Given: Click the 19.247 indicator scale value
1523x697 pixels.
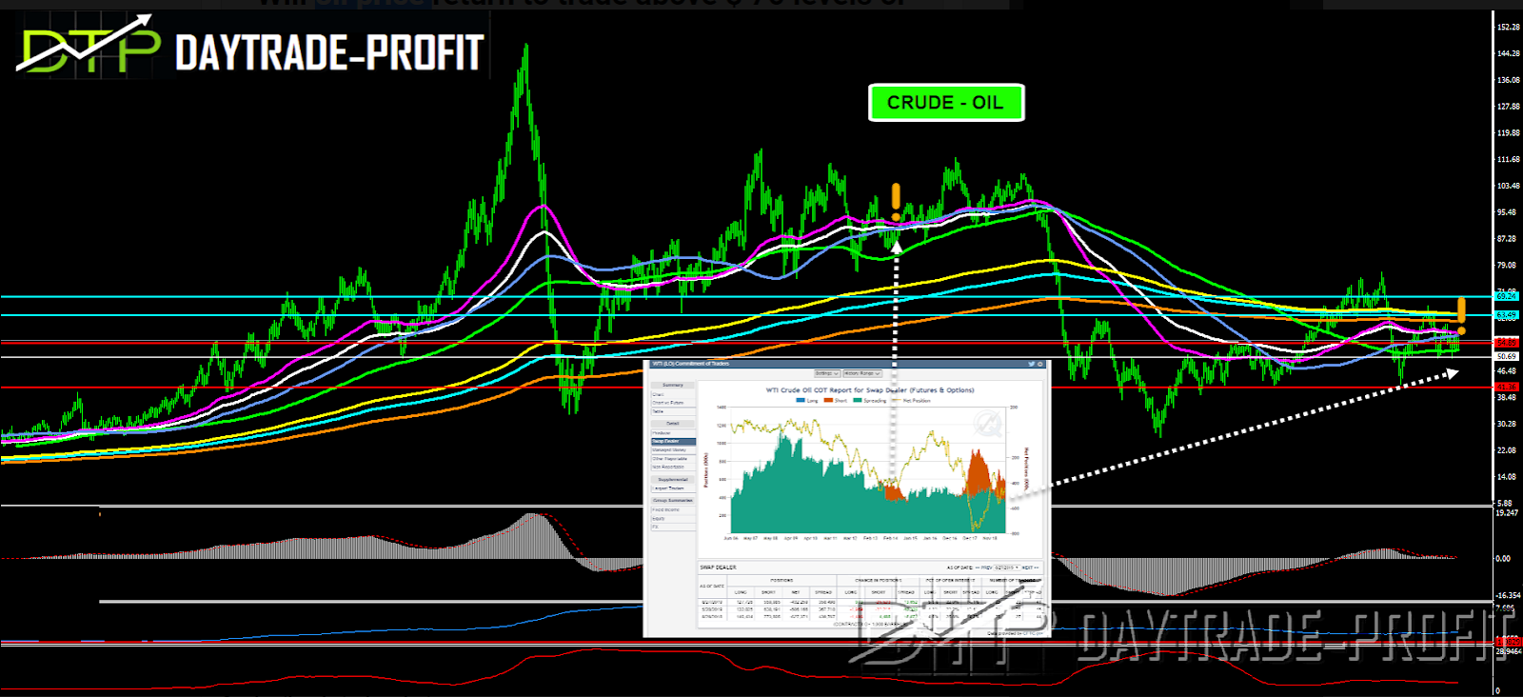Looking at the screenshot, I should [1507, 512].
